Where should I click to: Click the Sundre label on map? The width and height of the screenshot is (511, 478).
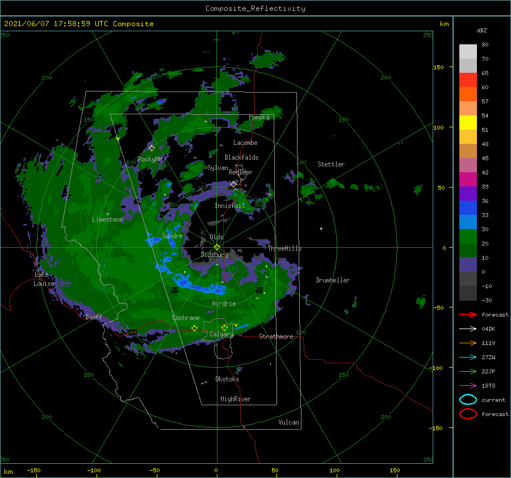tap(172, 236)
